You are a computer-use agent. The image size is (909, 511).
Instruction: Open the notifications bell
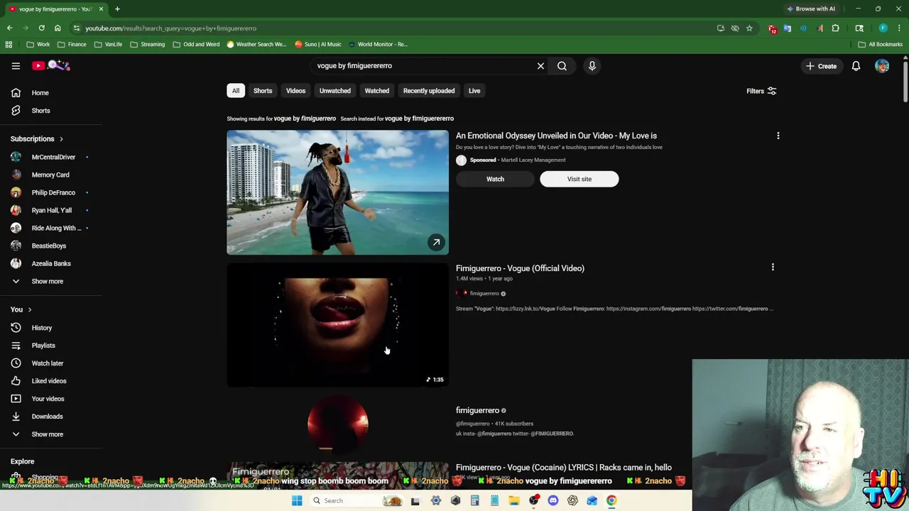pos(856,66)
